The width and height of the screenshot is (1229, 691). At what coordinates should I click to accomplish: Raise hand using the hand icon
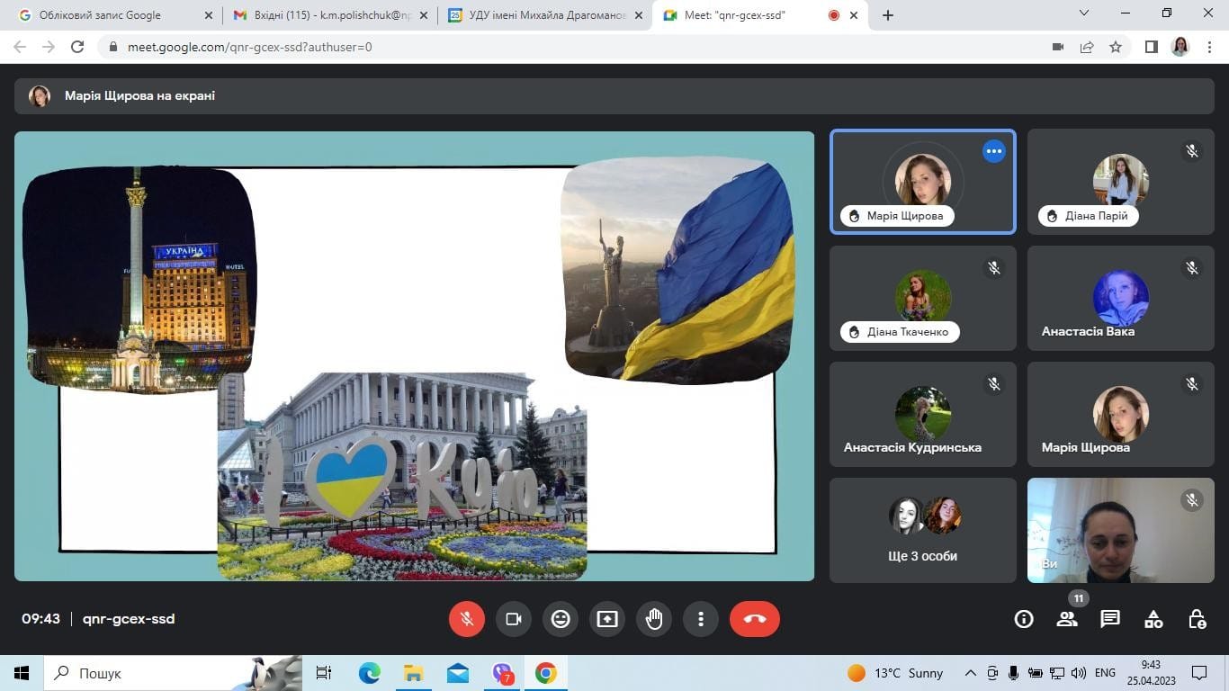click(x=654, y=619)
